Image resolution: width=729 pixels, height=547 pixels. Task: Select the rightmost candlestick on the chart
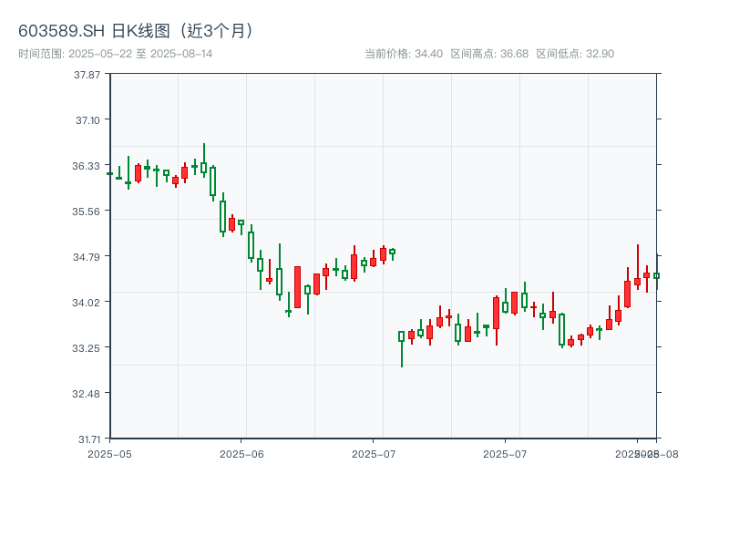click(656, 275)
